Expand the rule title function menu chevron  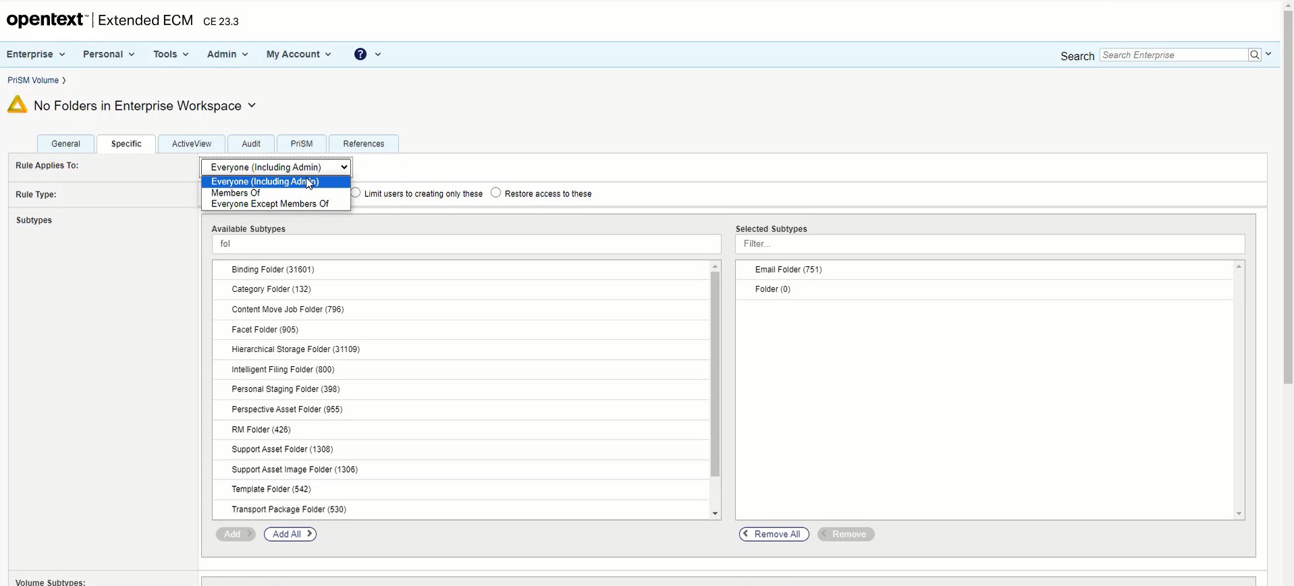tap(252, 105)
